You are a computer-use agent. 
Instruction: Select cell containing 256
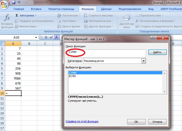[x=13, y=68]
